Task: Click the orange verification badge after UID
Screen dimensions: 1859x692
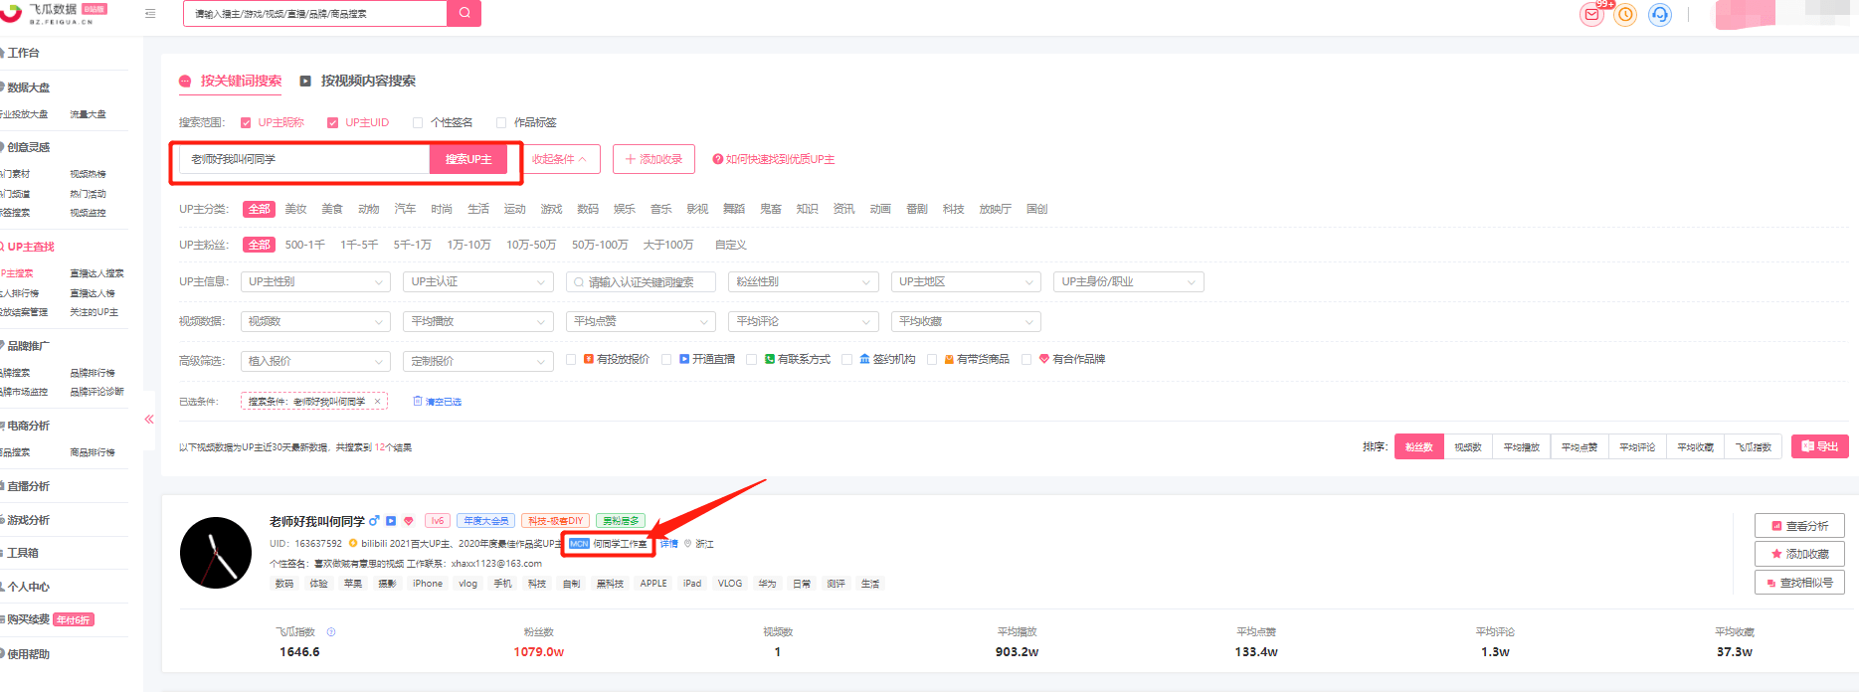Action: pos(353,544)
